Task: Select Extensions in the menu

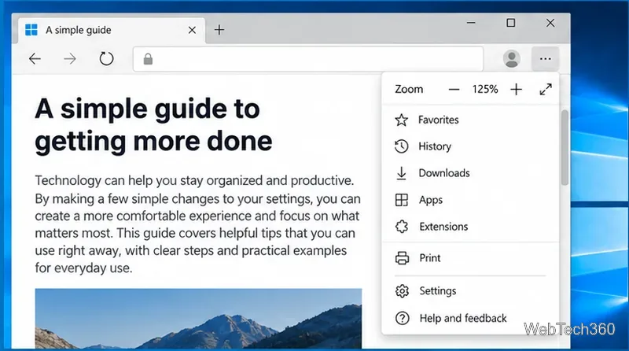Action: coord(470,227)
